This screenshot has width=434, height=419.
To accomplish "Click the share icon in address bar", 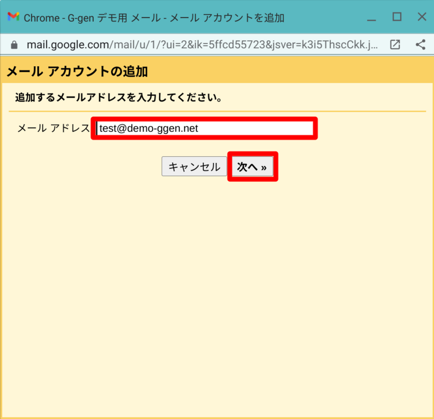I will (420, 45).
